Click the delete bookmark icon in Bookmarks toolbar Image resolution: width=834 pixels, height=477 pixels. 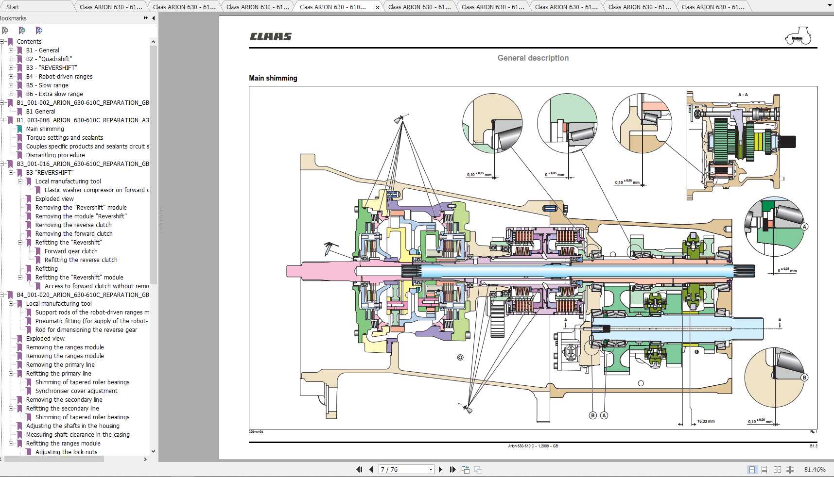tap(5, 30)
